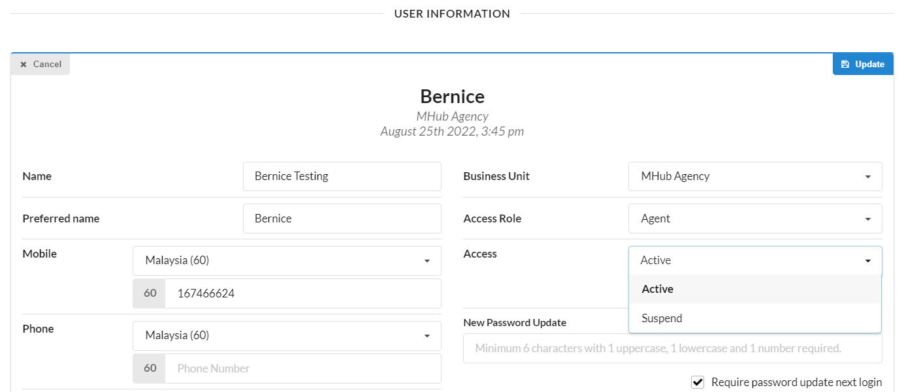Click the Cancel button
The height and width of the screenshot is (392, 904).
pyautogui.click(x=40, y=64)
